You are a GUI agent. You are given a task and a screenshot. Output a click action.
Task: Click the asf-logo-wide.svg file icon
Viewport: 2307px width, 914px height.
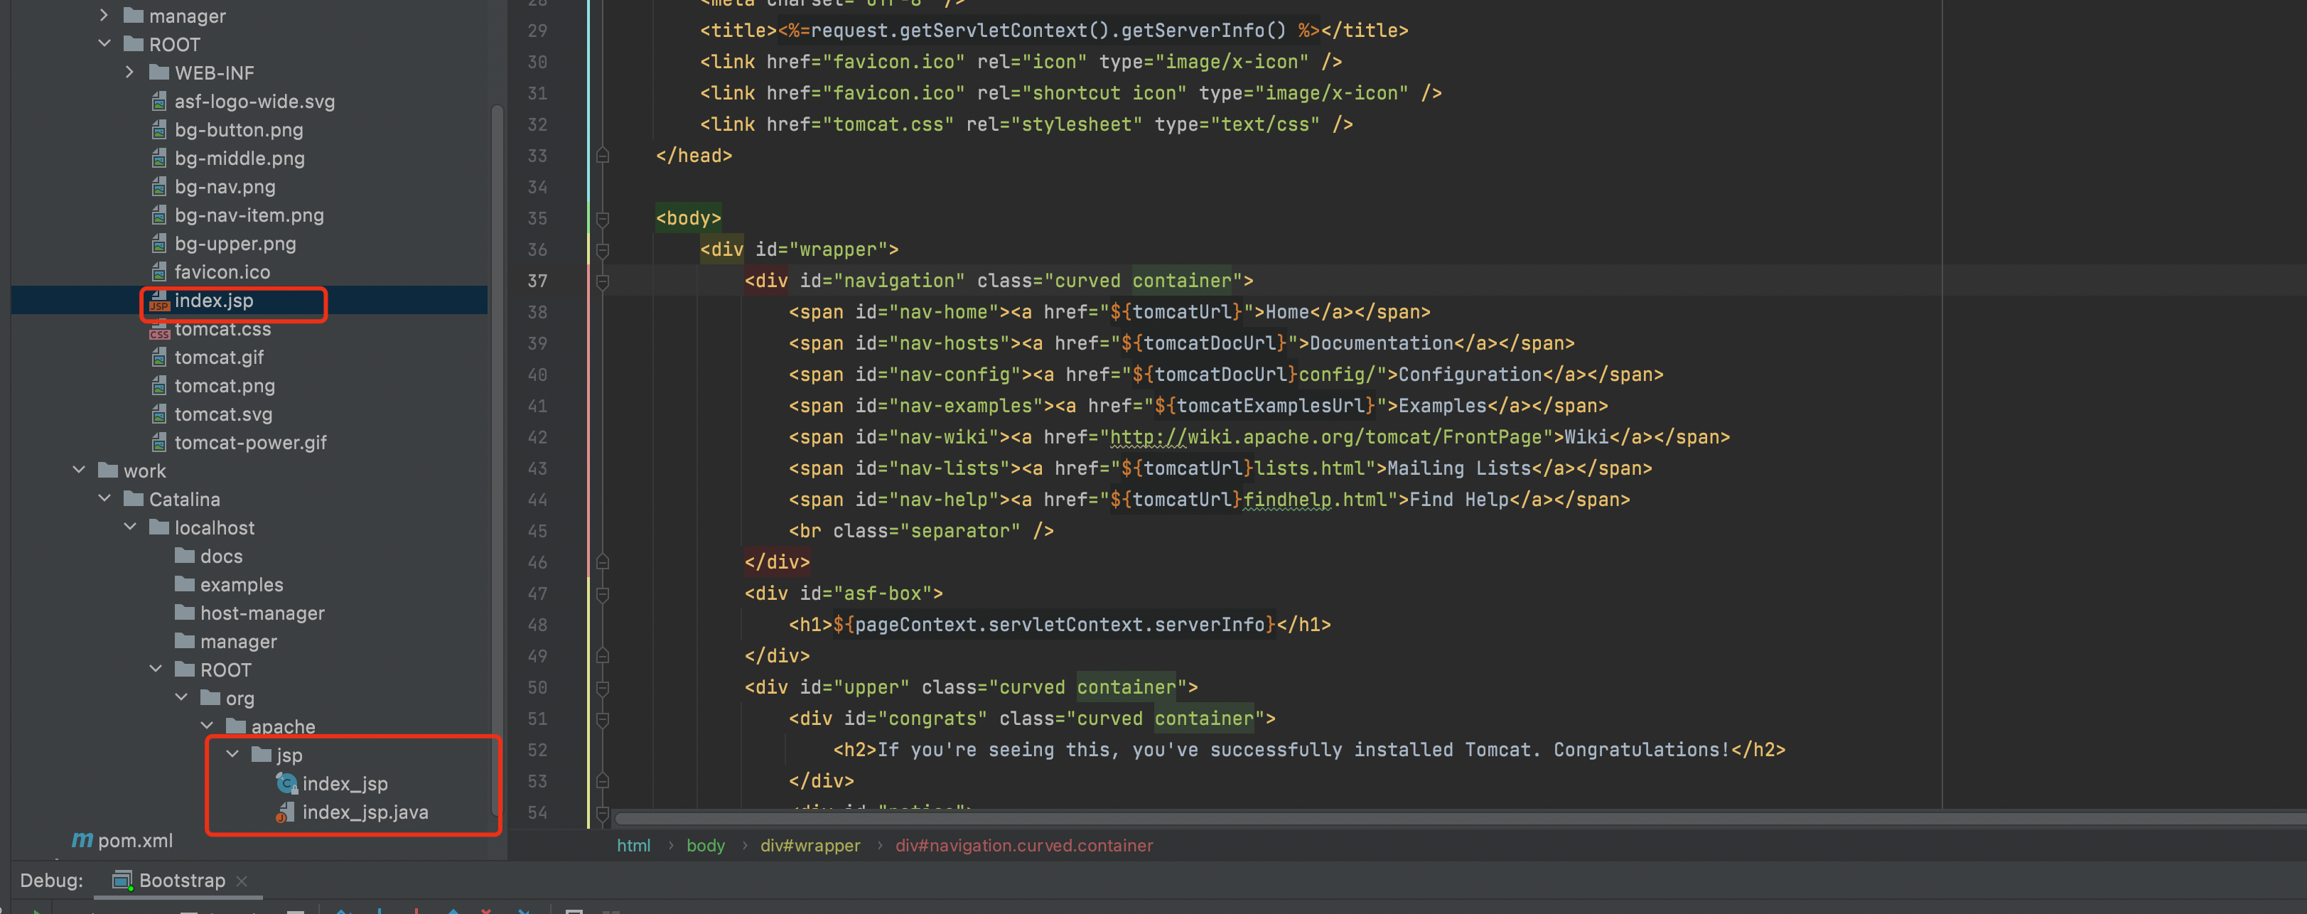159,101
